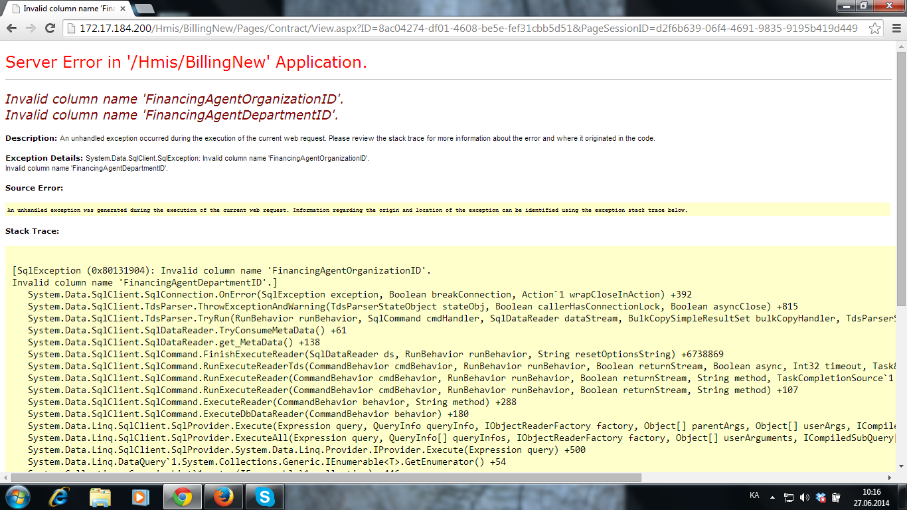The image size is (907, 510).
Task: Click the address bar URL field
Action: 465,29
